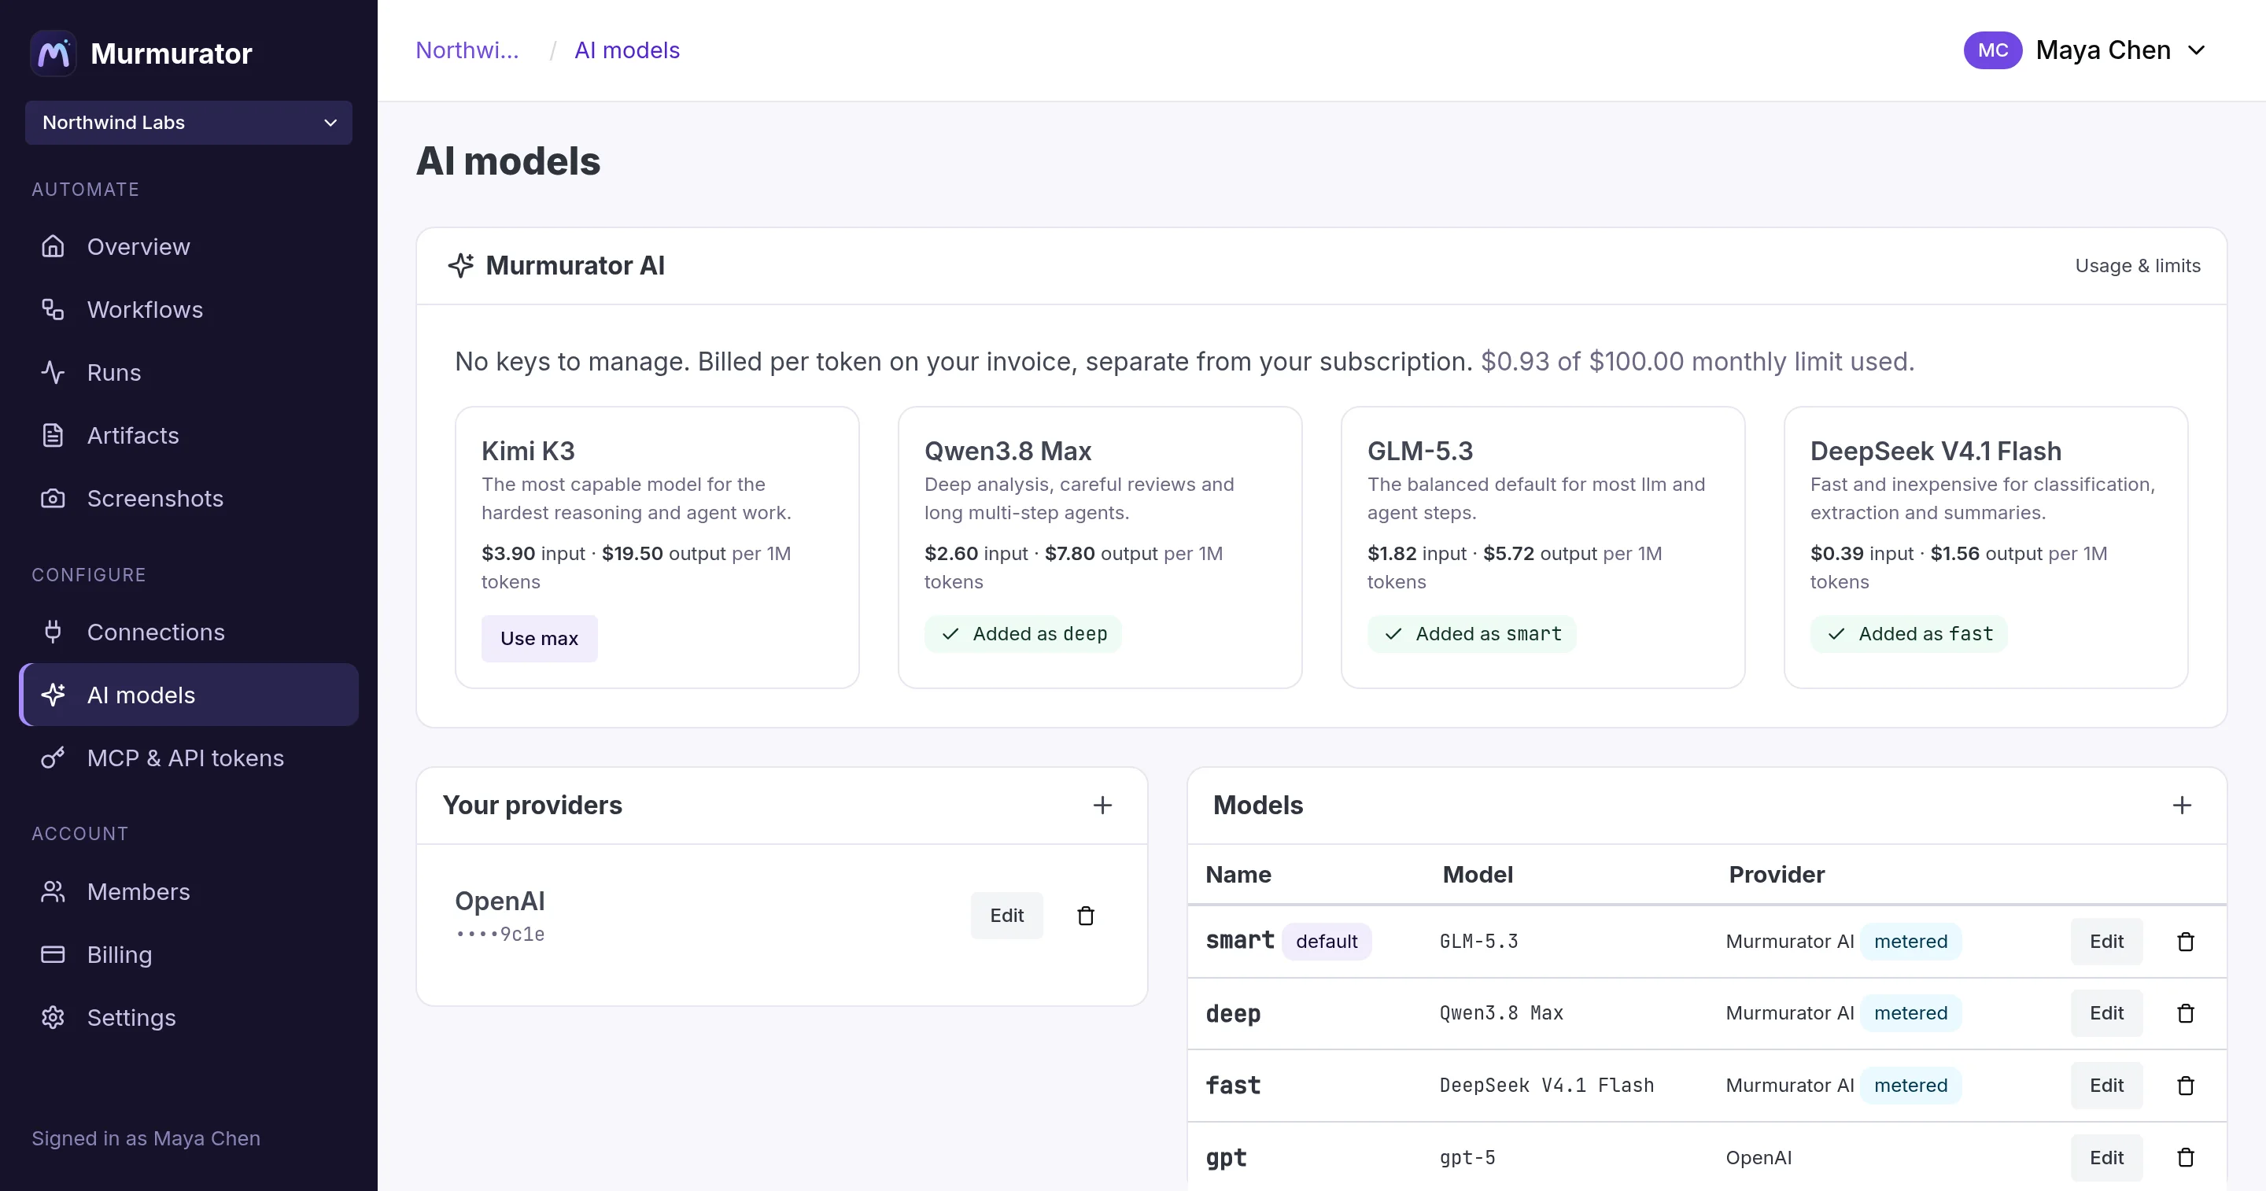The width and height of the screenshot is (2266, 1191).
Task: Delete the deep model via trash icon
Action: point(2185,1013)
